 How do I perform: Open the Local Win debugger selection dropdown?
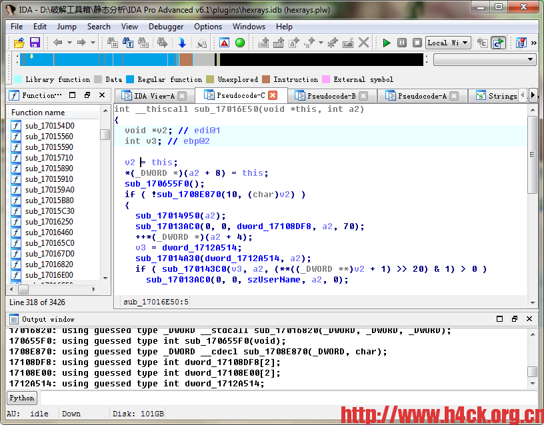pos(448,43)
